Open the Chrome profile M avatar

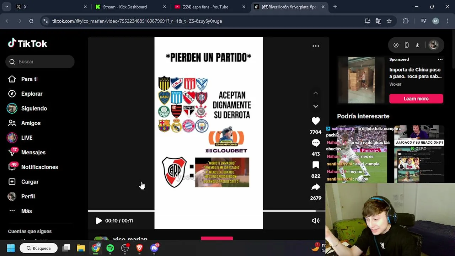click(x=435, y=21)
